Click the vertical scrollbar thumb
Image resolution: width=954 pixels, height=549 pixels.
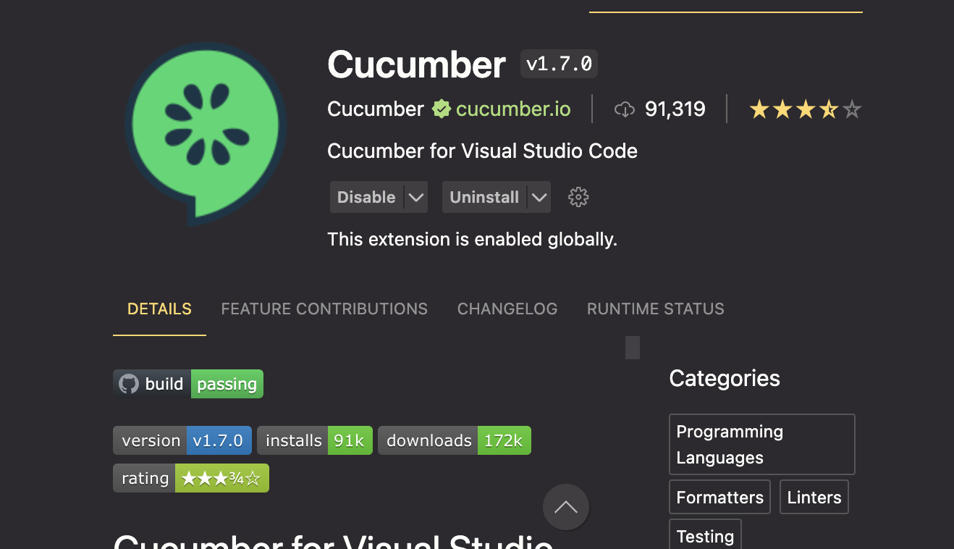click(x=632, y=347)
